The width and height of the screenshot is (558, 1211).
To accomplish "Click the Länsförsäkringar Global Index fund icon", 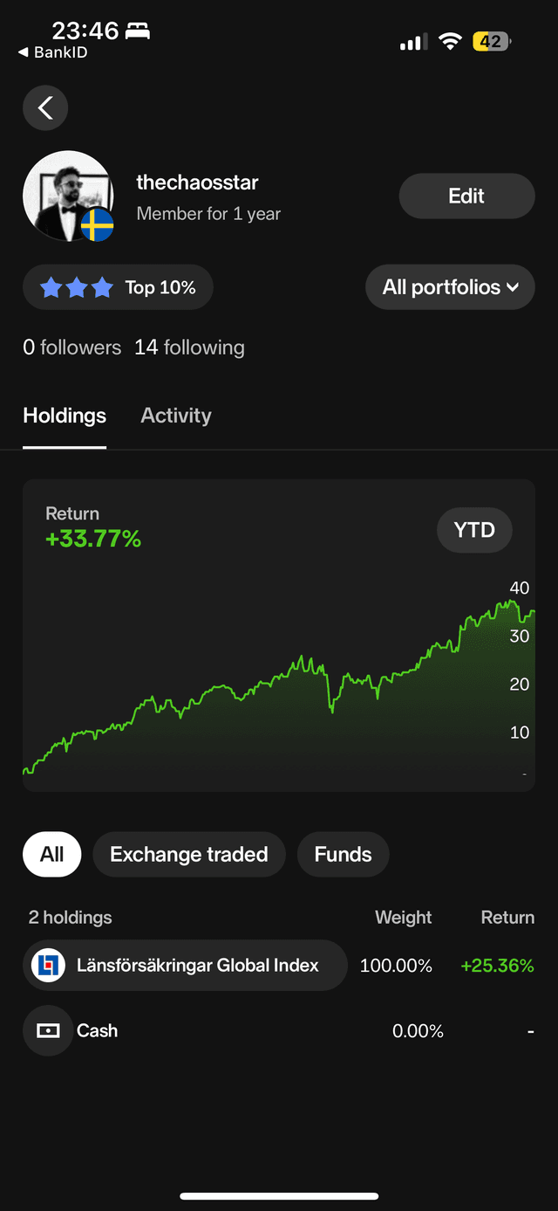I will pyautogui.click(x=48, y=966).
